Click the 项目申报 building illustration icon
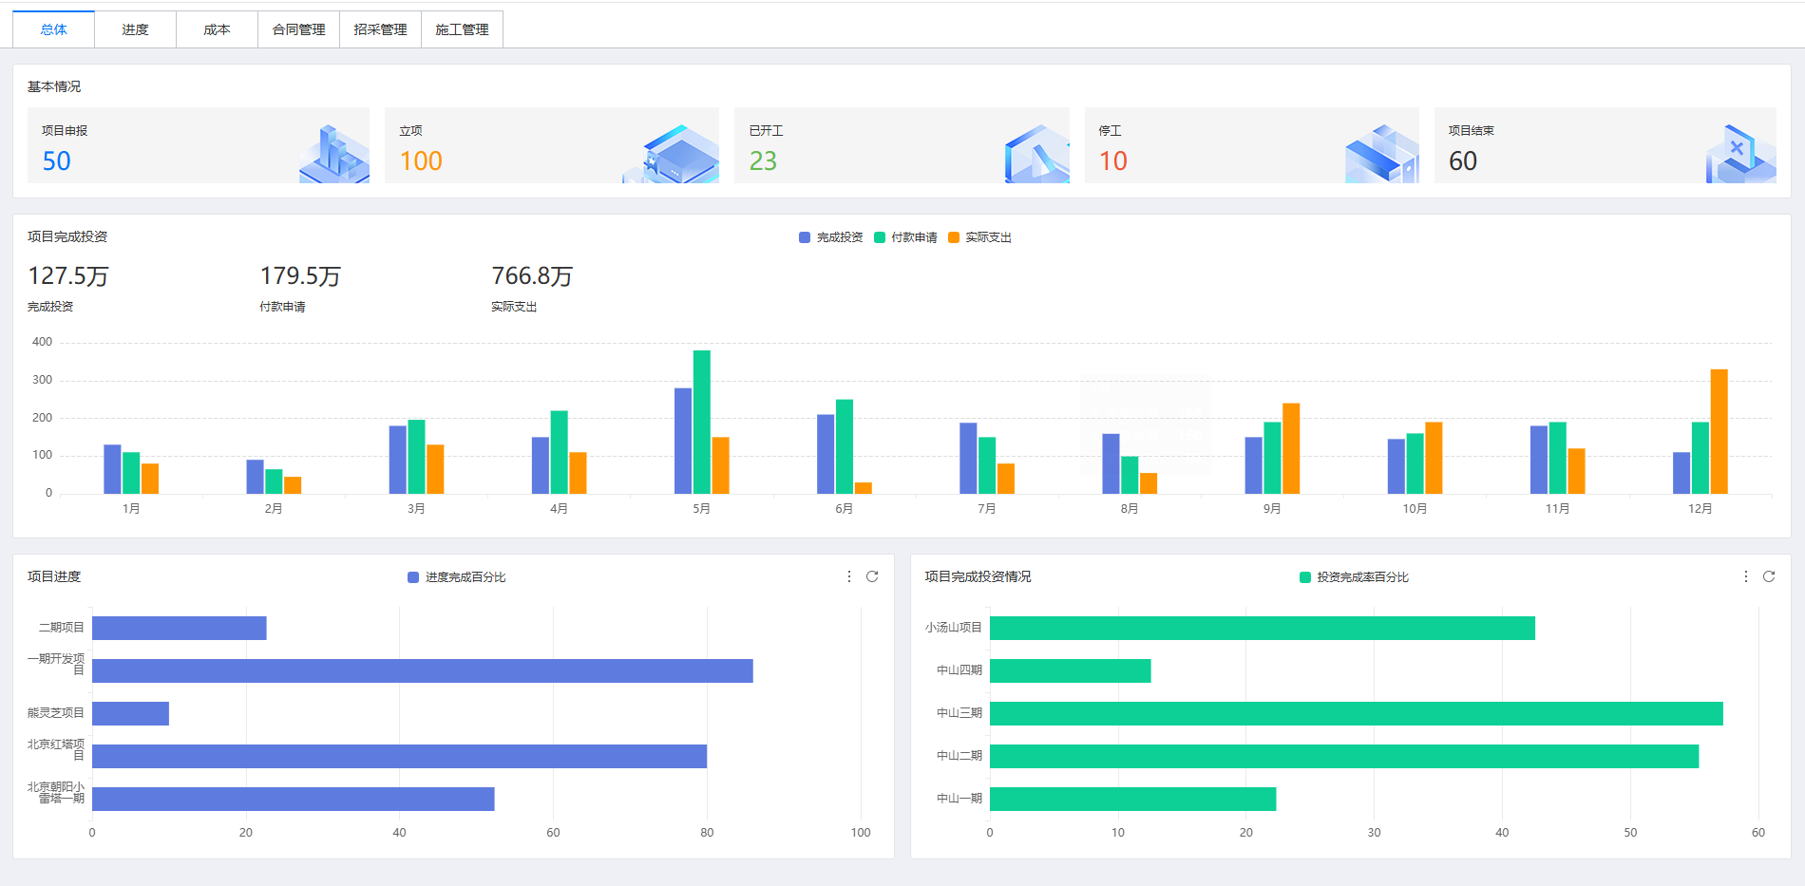The width and height of the screenshot is (1805, 886). 334,152
